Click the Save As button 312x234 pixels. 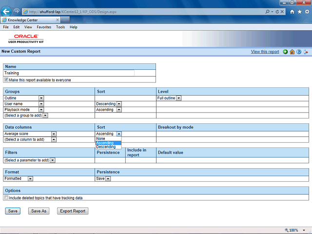pyautogui.click(x=39, y=211)
